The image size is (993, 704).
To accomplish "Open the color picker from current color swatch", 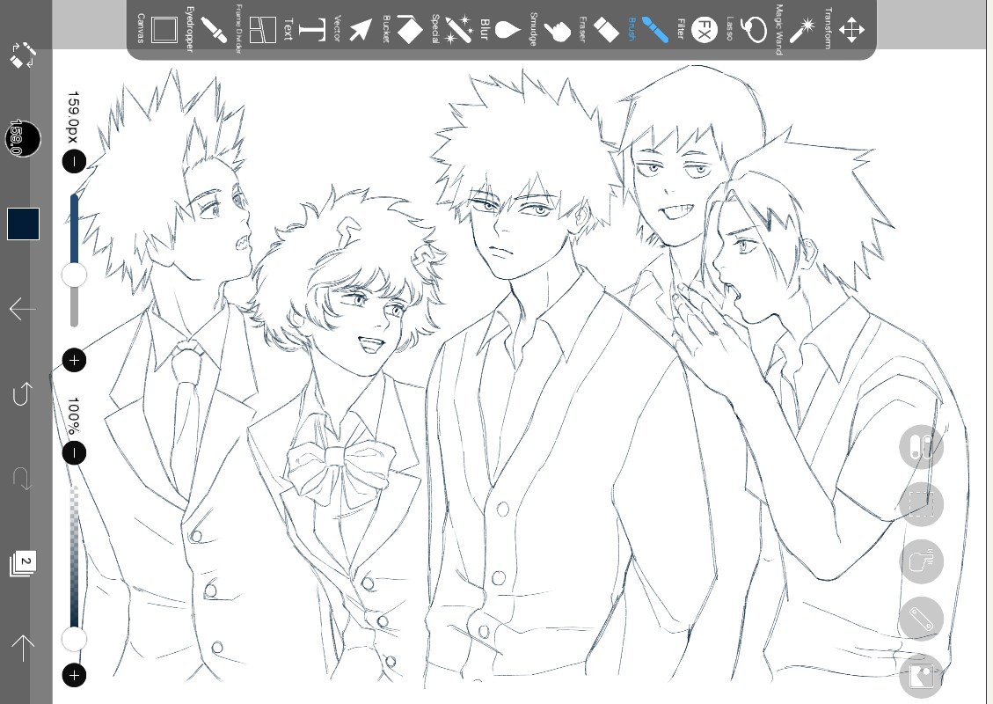I will 24,224.
